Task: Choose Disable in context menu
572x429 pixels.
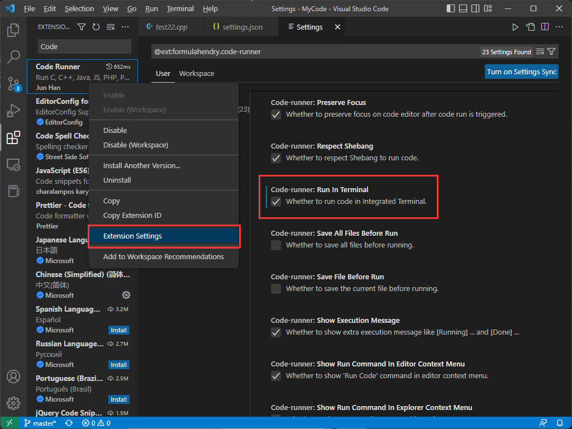Action: coord(164,130)
